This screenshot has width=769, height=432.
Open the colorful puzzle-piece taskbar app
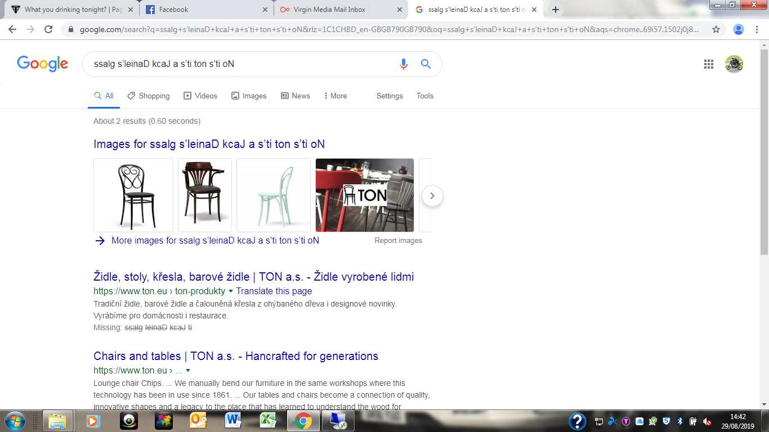coord(164,421)
